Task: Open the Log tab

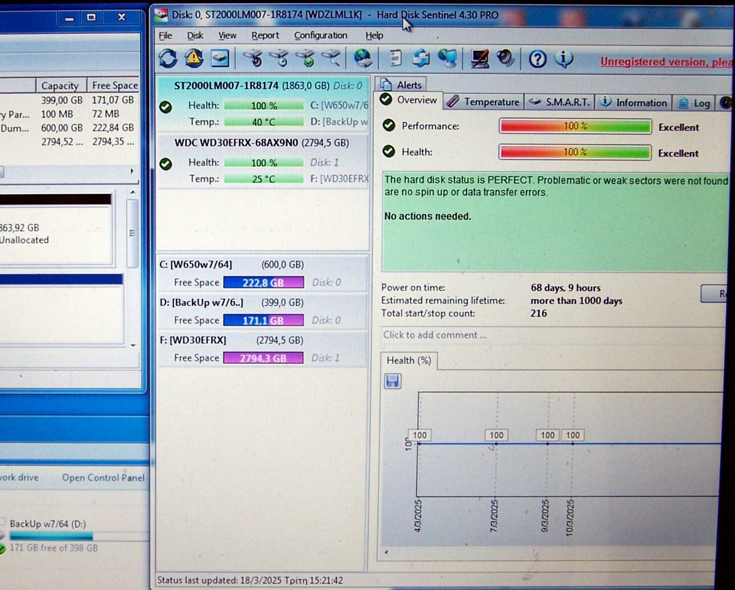Action: coord(694,103)
